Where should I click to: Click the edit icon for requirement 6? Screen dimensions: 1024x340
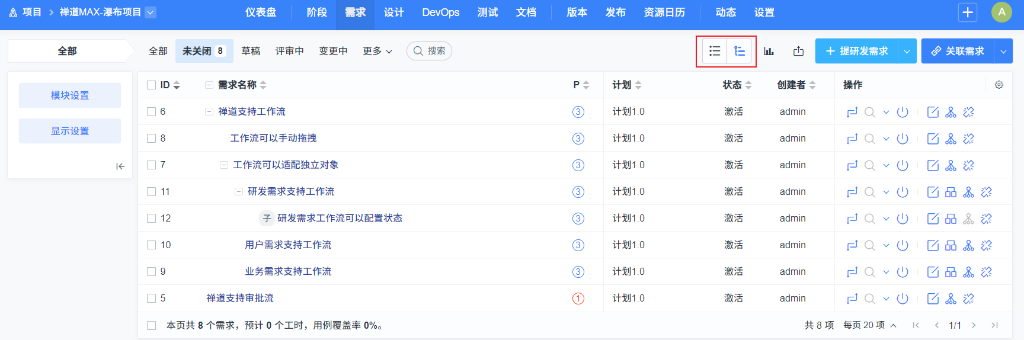pyautogui.click(x=933, y=112)
